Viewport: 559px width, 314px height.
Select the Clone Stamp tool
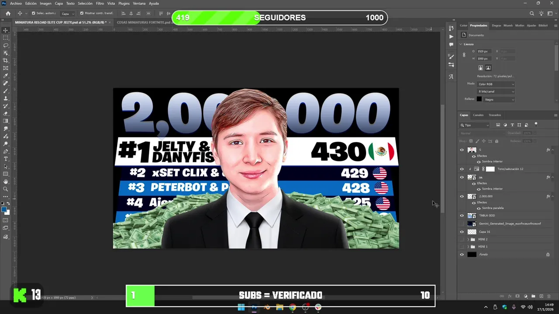(x=6, y=99)
